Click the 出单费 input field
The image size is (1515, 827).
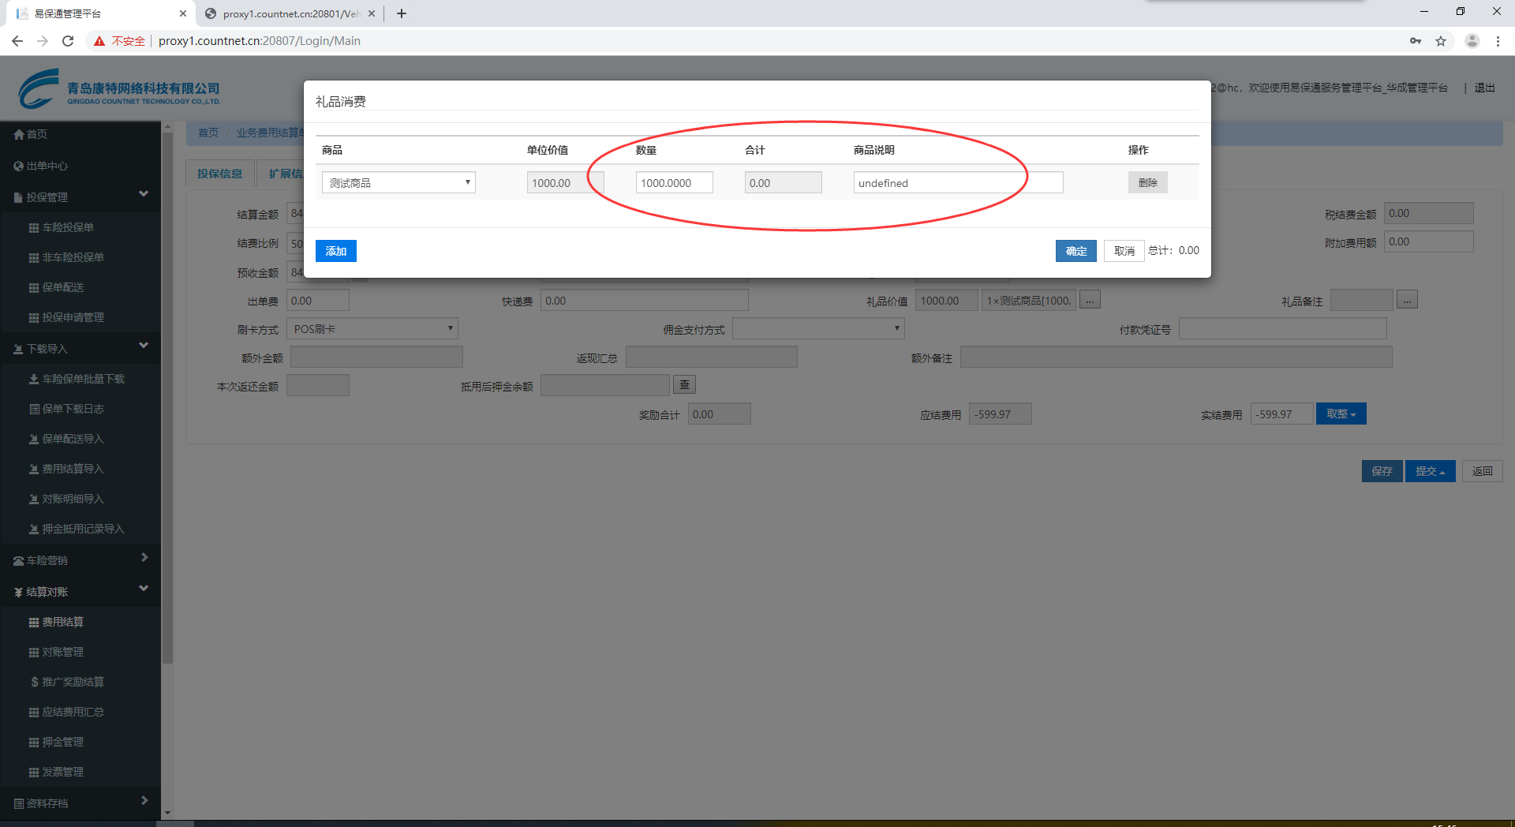[317, 301]
